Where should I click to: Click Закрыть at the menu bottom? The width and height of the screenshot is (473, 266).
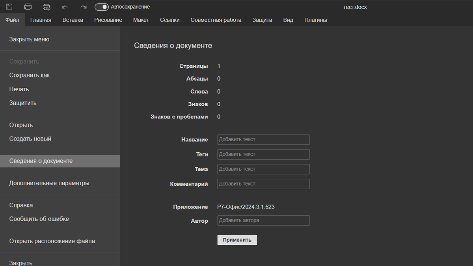60,262
